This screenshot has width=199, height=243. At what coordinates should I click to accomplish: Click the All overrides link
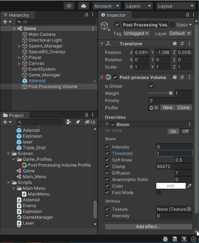pyautogui.click(x=107, y=131)
